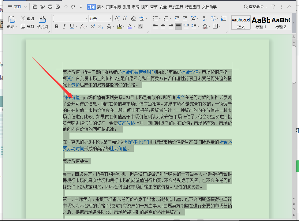Click the Cut (剪切) scissors button
The image size is (299, 221).
click(x=27, y=18)
